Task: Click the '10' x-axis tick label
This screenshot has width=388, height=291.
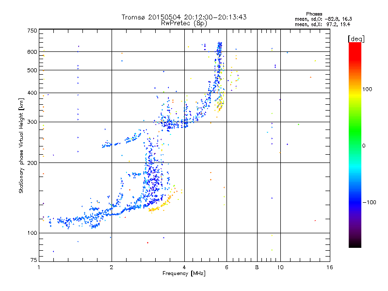Action: pyautogui.click(x=280, y=267)
